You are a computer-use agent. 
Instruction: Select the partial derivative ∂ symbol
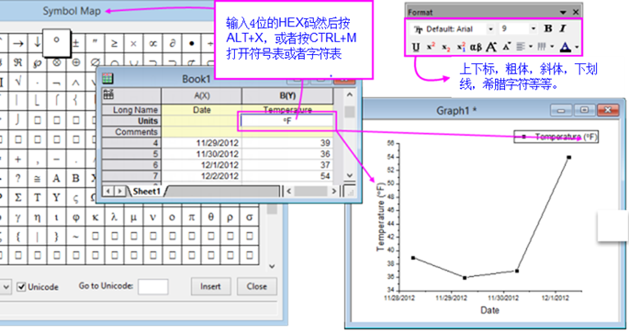(172, 43)
